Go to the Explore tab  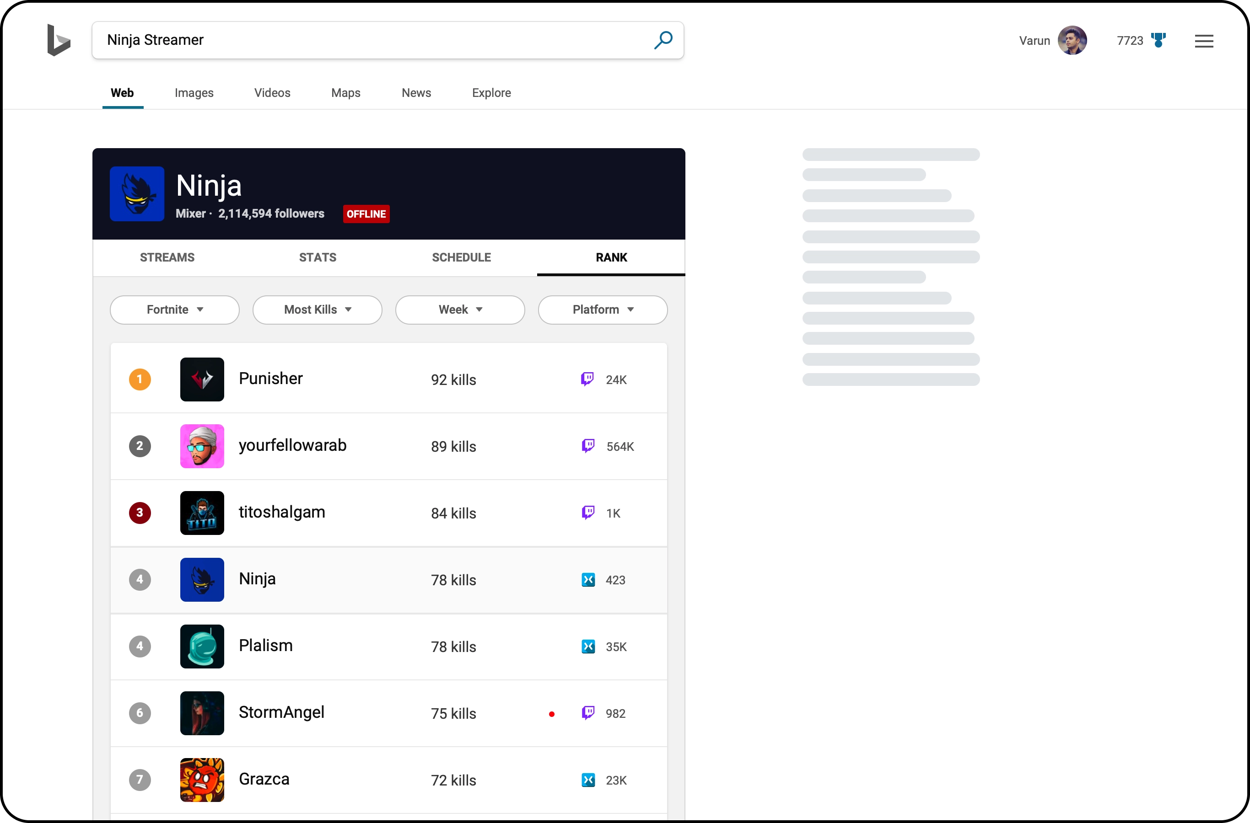pos(491,93)
